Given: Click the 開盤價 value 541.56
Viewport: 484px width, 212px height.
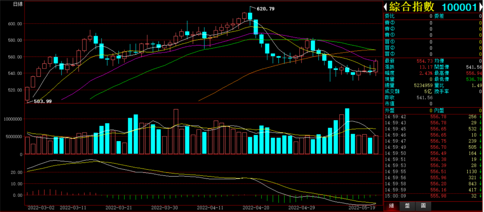Looking at the screenshot, I should click(x=474, y=67).
